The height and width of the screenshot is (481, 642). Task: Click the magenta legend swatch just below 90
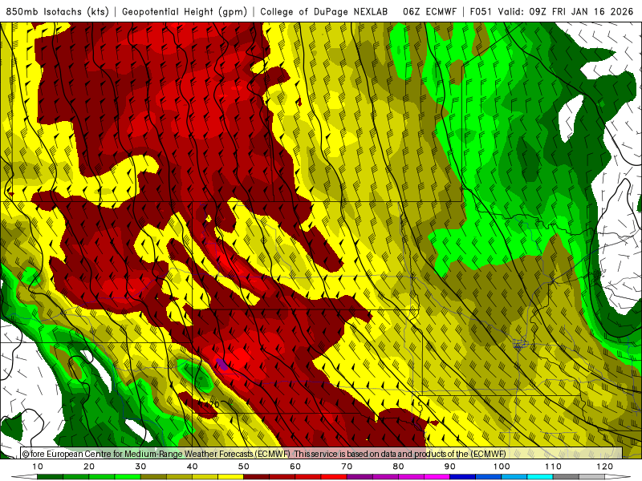(x=437, y=477)
